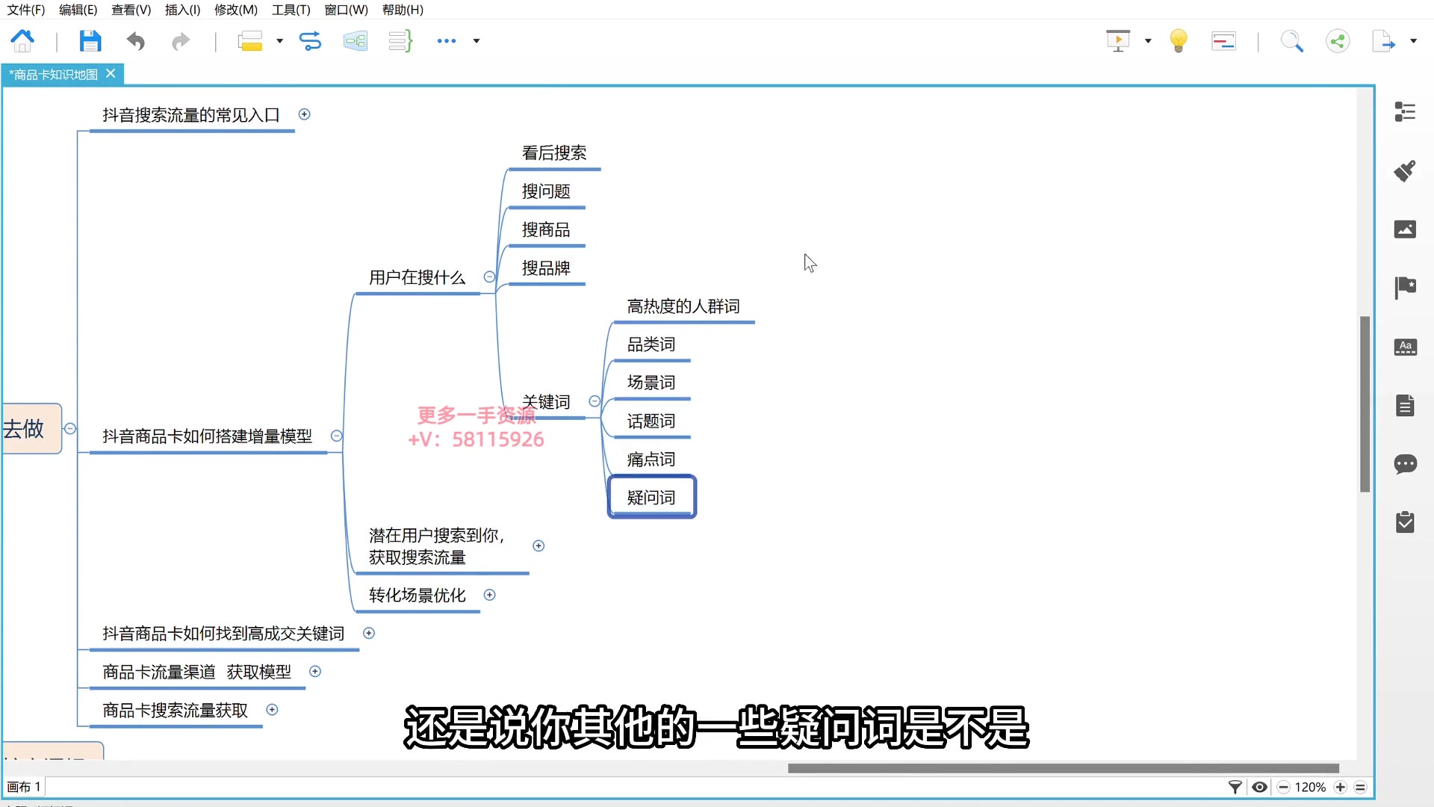Switch to 画布 1 sheet tab
This screenshot has width=1434, height=807.
pos(24,787)
